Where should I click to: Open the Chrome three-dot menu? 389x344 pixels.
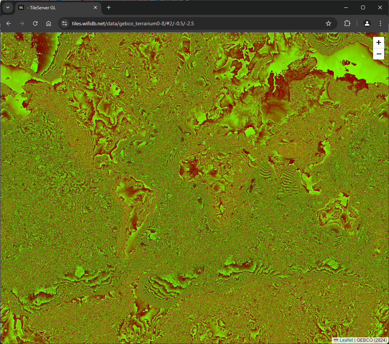(380, 23)
